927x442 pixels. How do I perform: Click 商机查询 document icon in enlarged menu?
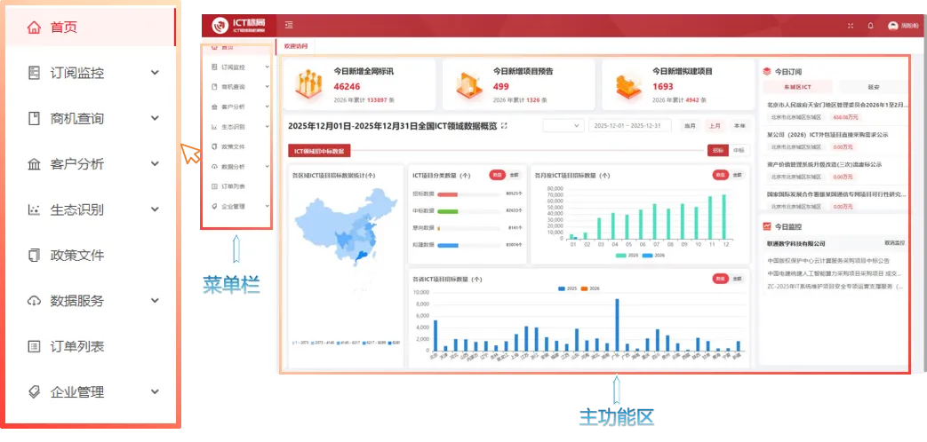click(x=35, y=118)
